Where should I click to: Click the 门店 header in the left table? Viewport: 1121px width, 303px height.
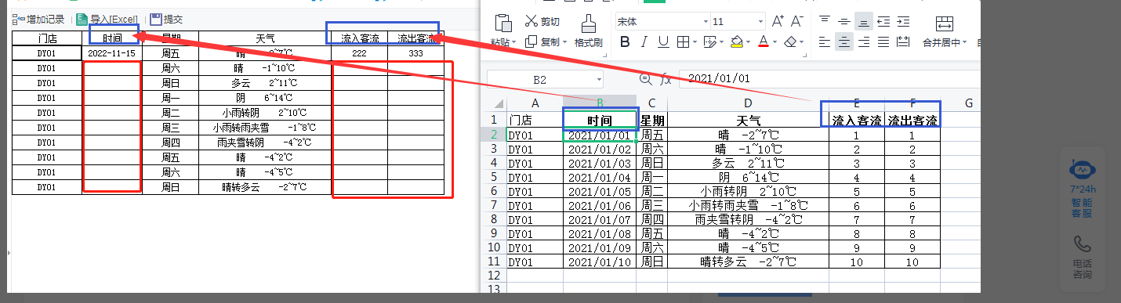(x=47, y=38)
